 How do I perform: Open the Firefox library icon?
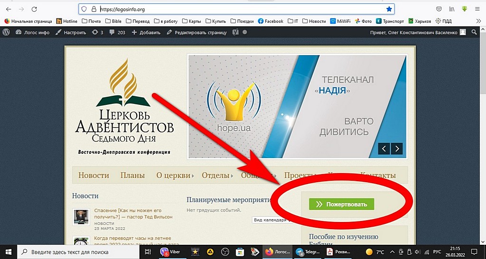[x=452, y=9]
